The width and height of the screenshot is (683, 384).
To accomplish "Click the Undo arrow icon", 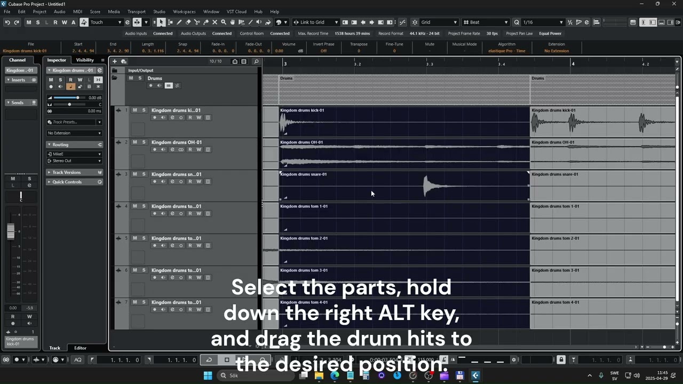I will click(x=7, y=22).
